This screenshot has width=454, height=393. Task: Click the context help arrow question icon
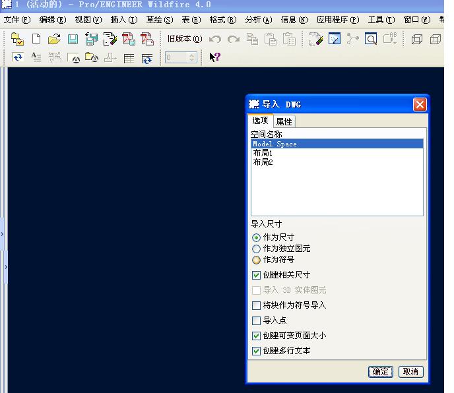214,57
